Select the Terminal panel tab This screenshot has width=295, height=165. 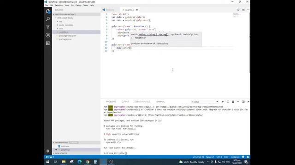[160, 102]
